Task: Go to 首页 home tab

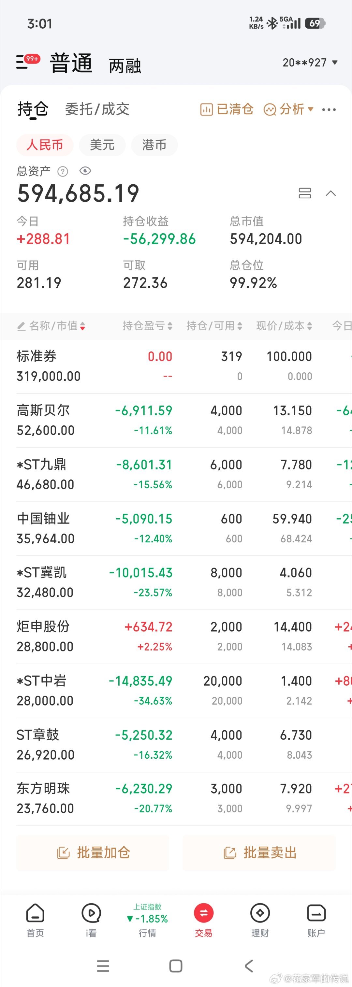Action: 35,920
